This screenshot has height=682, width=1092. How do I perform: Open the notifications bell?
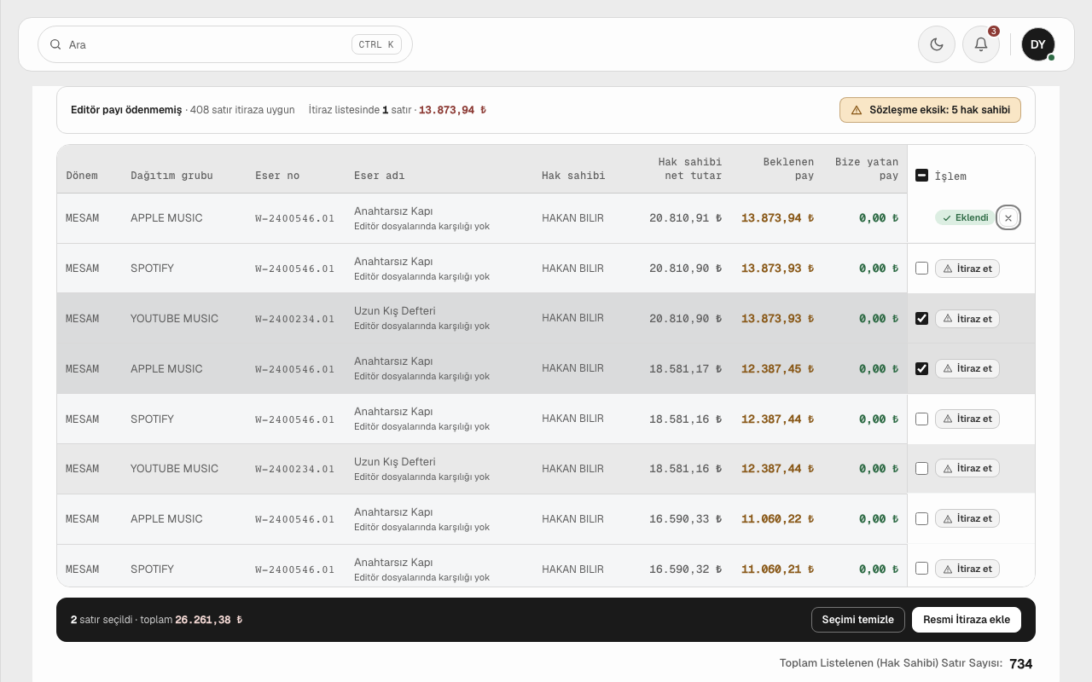coord(981,44)
